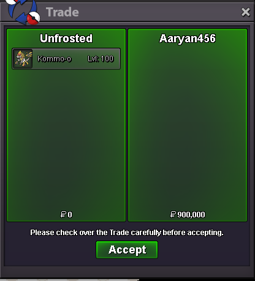The height and width of the screenshot is (281, 255).
Task: Click Unfrosted's ₽0 money amount
Action: tap(66, 214)
